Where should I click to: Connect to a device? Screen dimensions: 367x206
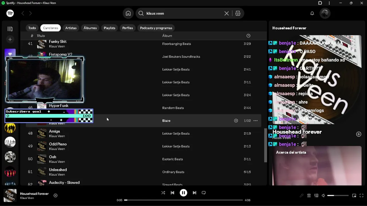pos(316,196)
